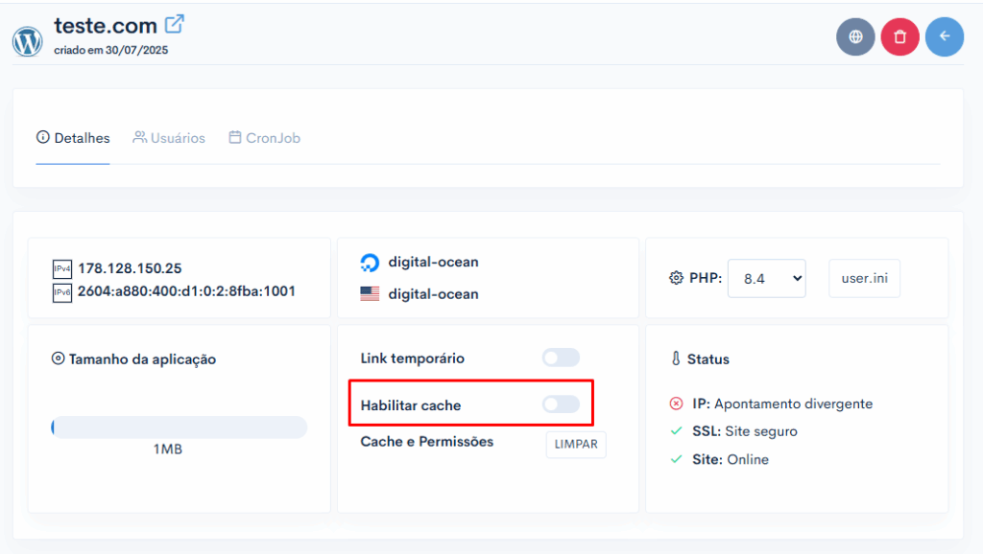Click the IP Apontamento divergente error icon
Image resolution: width=983 pixels, height=554 pixels.
pyautogui.click(x=676, y=404)
